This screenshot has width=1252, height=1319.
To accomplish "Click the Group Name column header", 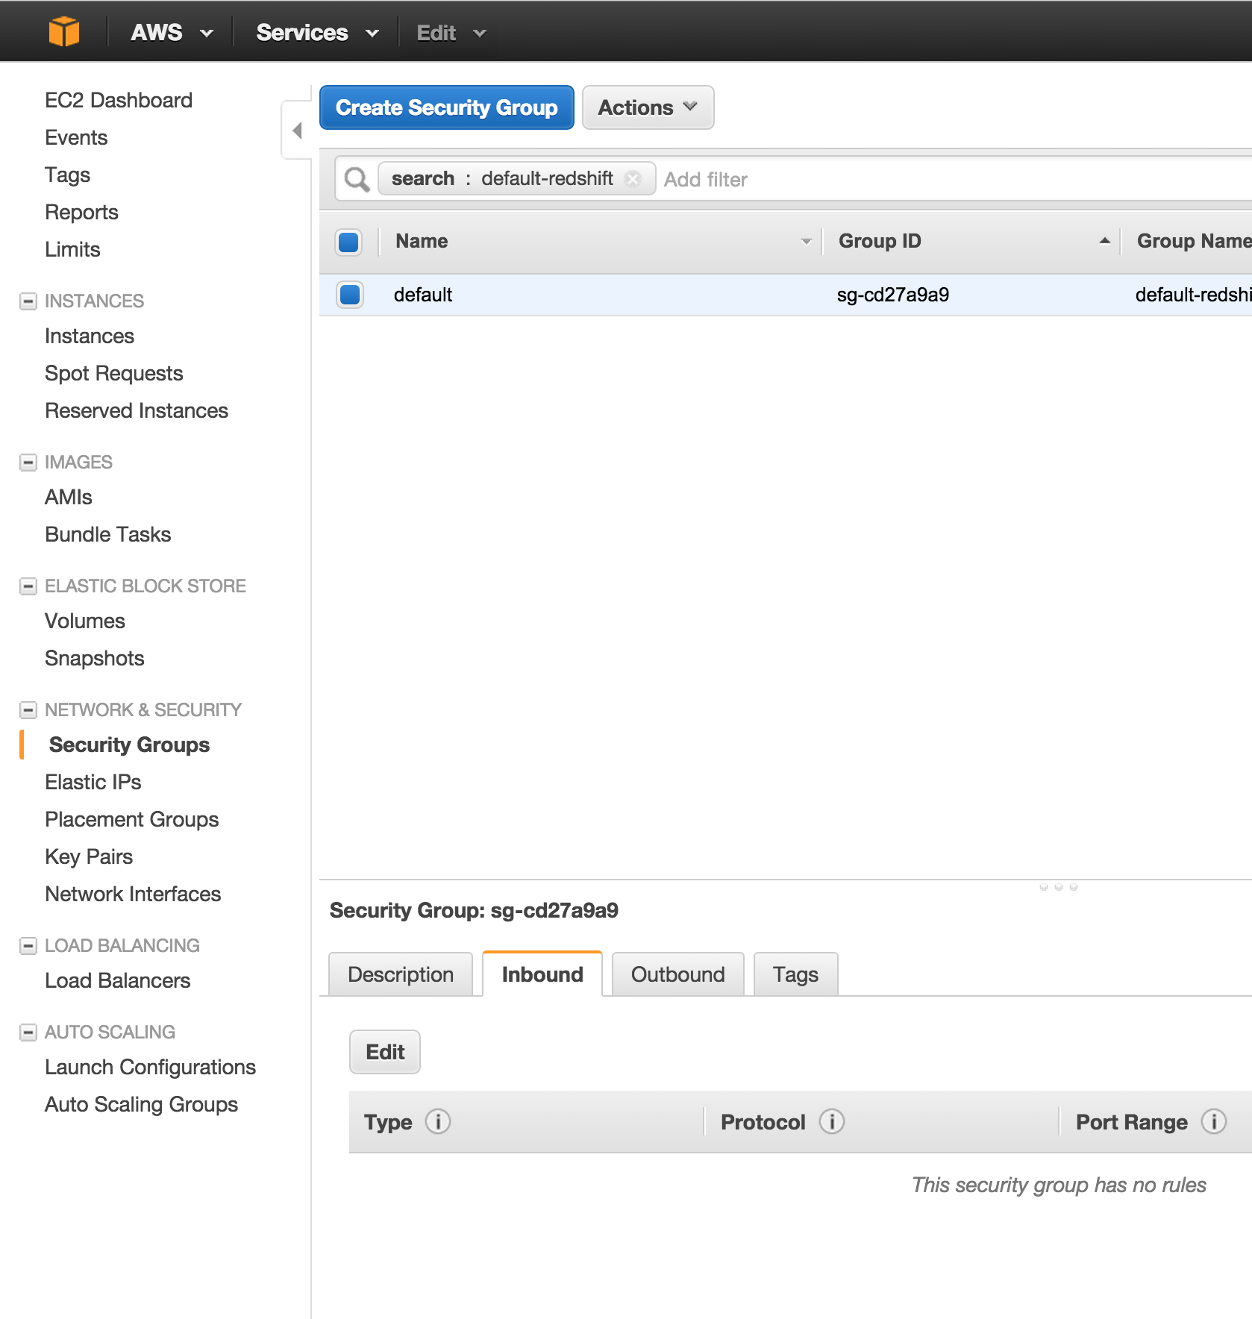I will coord(1193,241).
